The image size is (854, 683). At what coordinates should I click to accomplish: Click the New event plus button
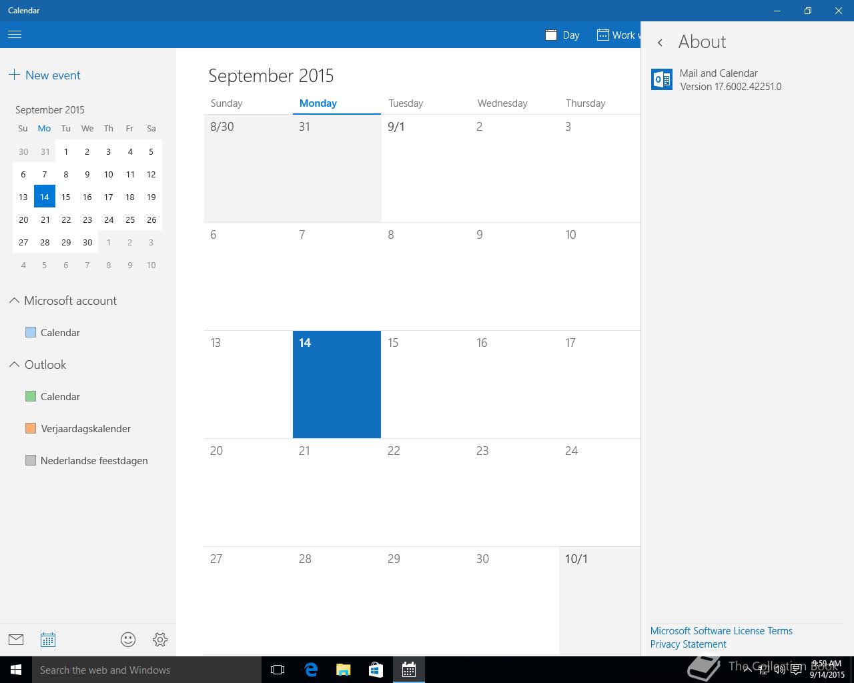click(x=45, y=75)
